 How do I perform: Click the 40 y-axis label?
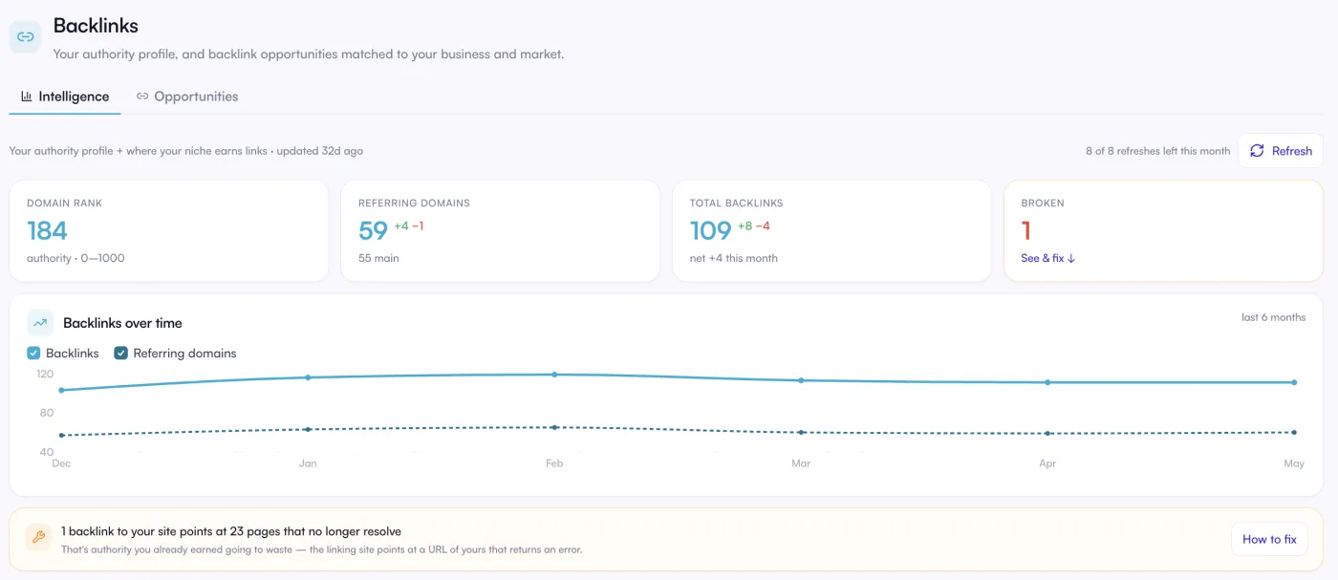47,452
